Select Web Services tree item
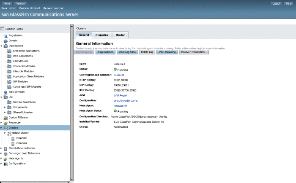Screen dimensions: 296x183 point(16,91)
